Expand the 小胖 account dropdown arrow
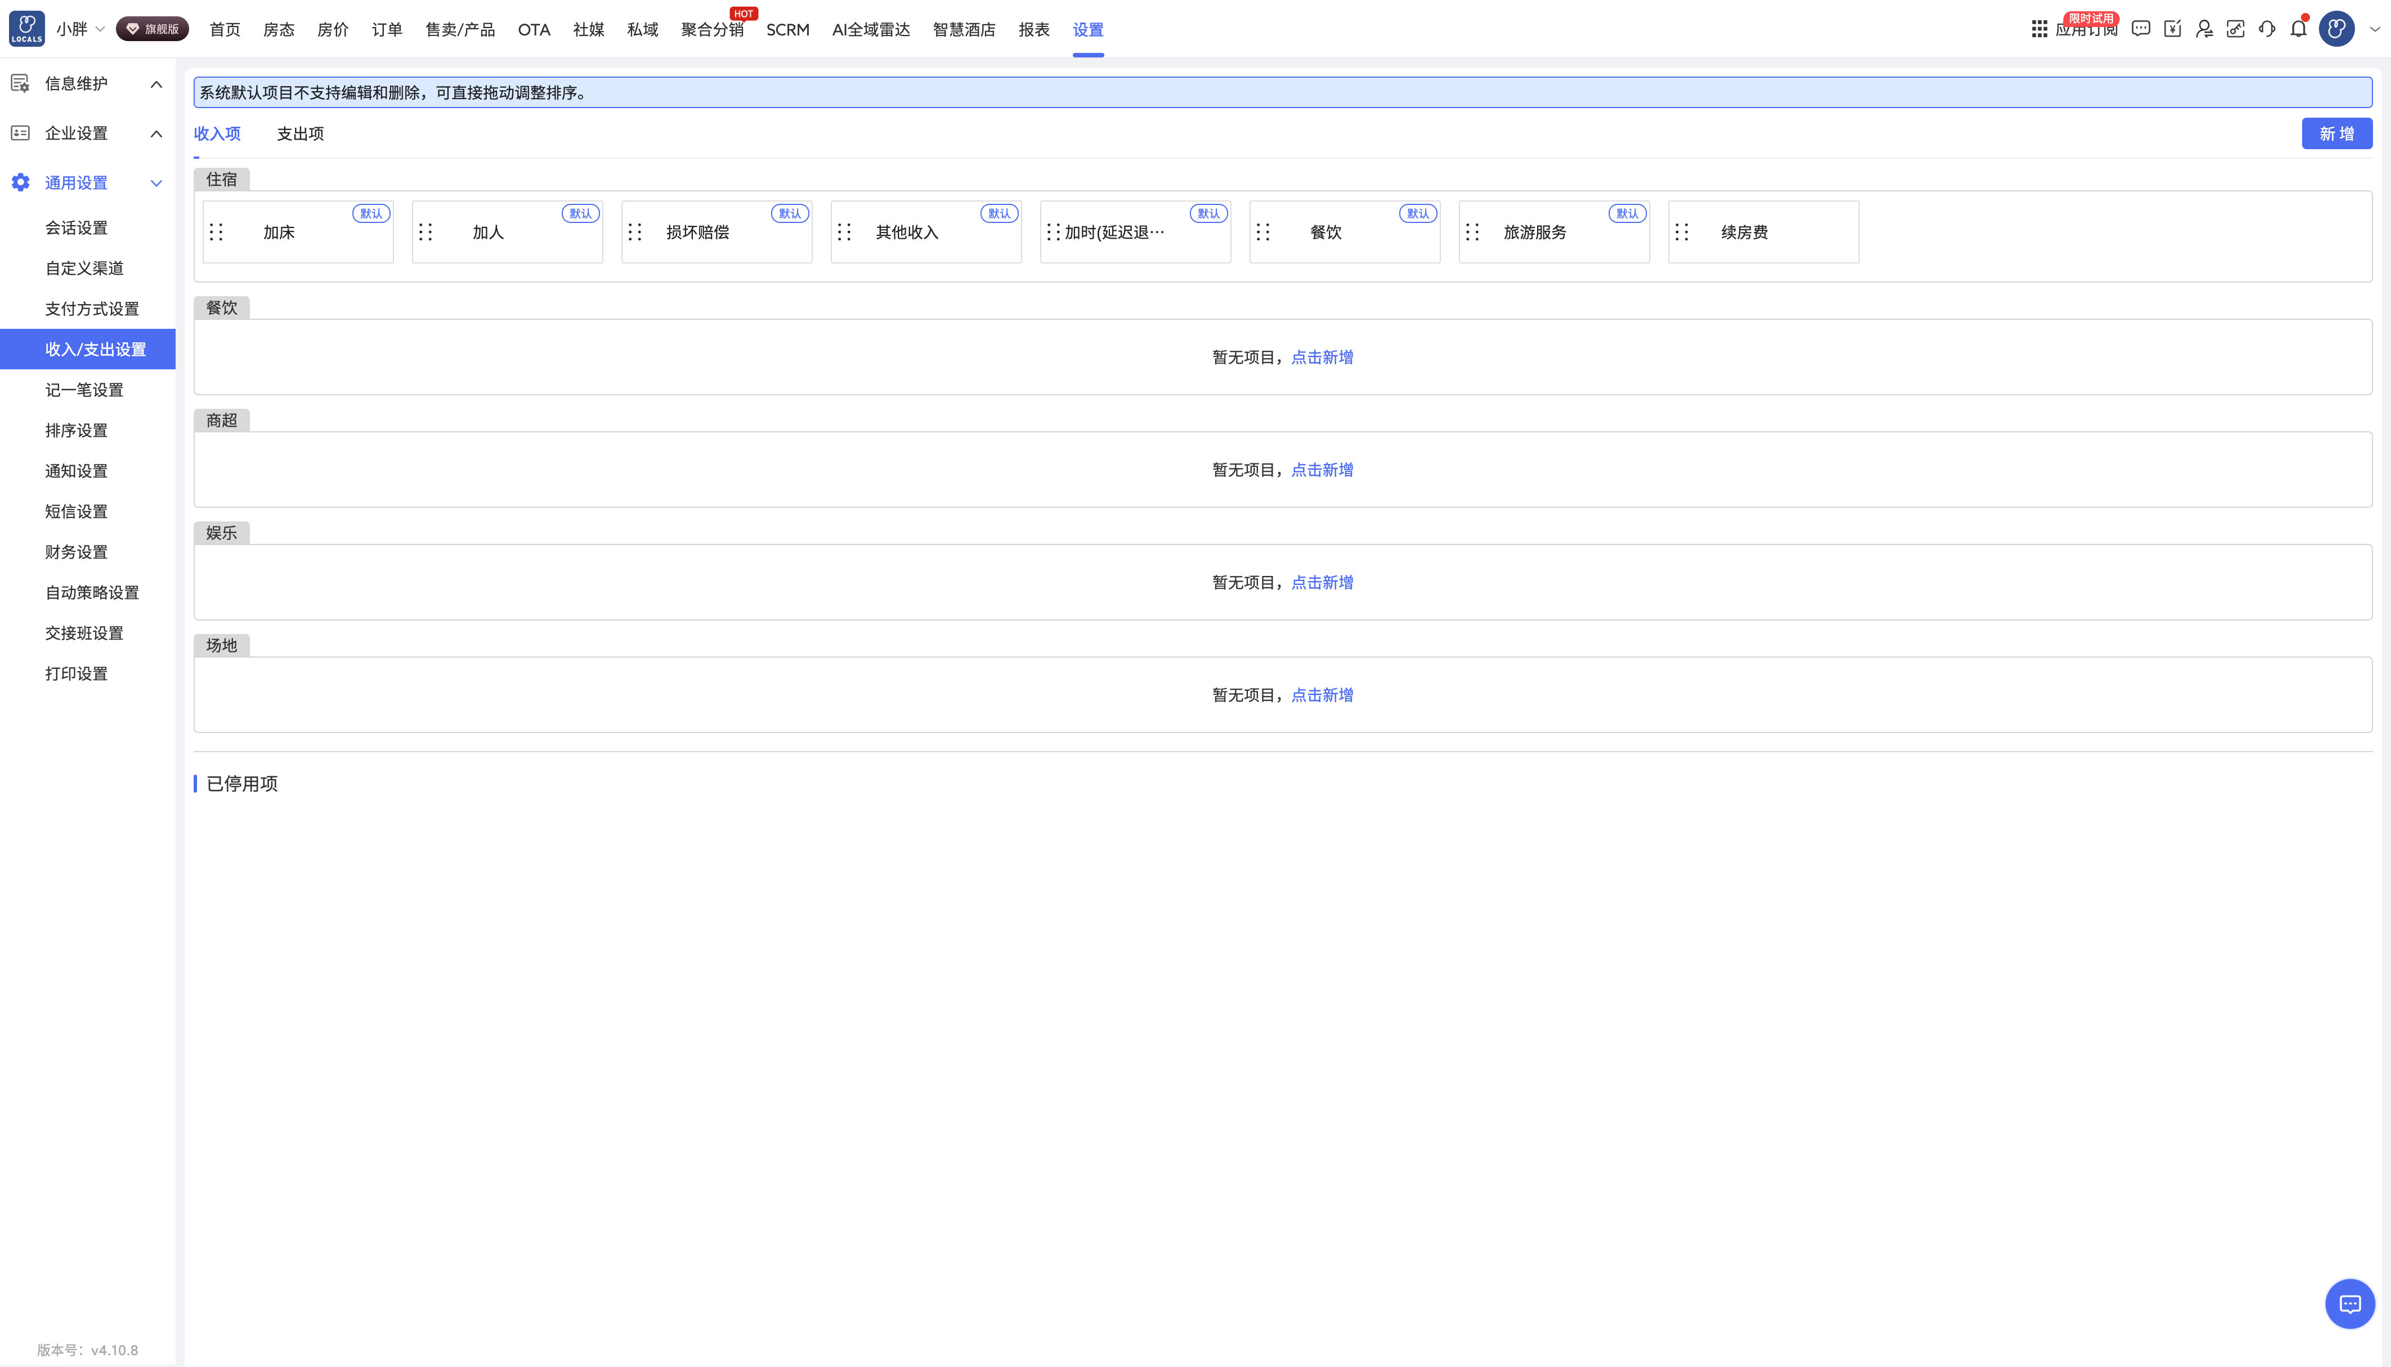Screen dimensions: 2391x1367 100,29
